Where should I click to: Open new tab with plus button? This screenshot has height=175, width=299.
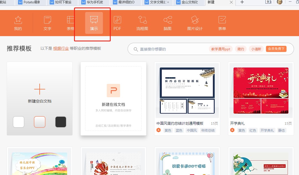point(242,2)
